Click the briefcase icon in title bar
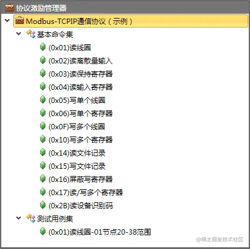This screenshot has width=250, height=249. [x=10, y=8]
